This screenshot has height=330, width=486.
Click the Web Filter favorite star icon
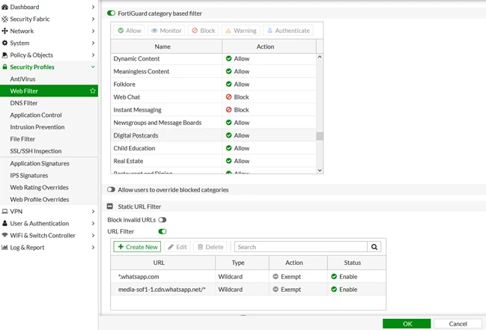point(92,91)
